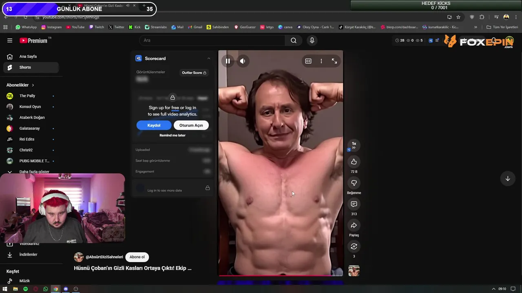The image size is (522, 293).
Task: Show hidden tray icons chevron
Action: (x=493, y=289)
